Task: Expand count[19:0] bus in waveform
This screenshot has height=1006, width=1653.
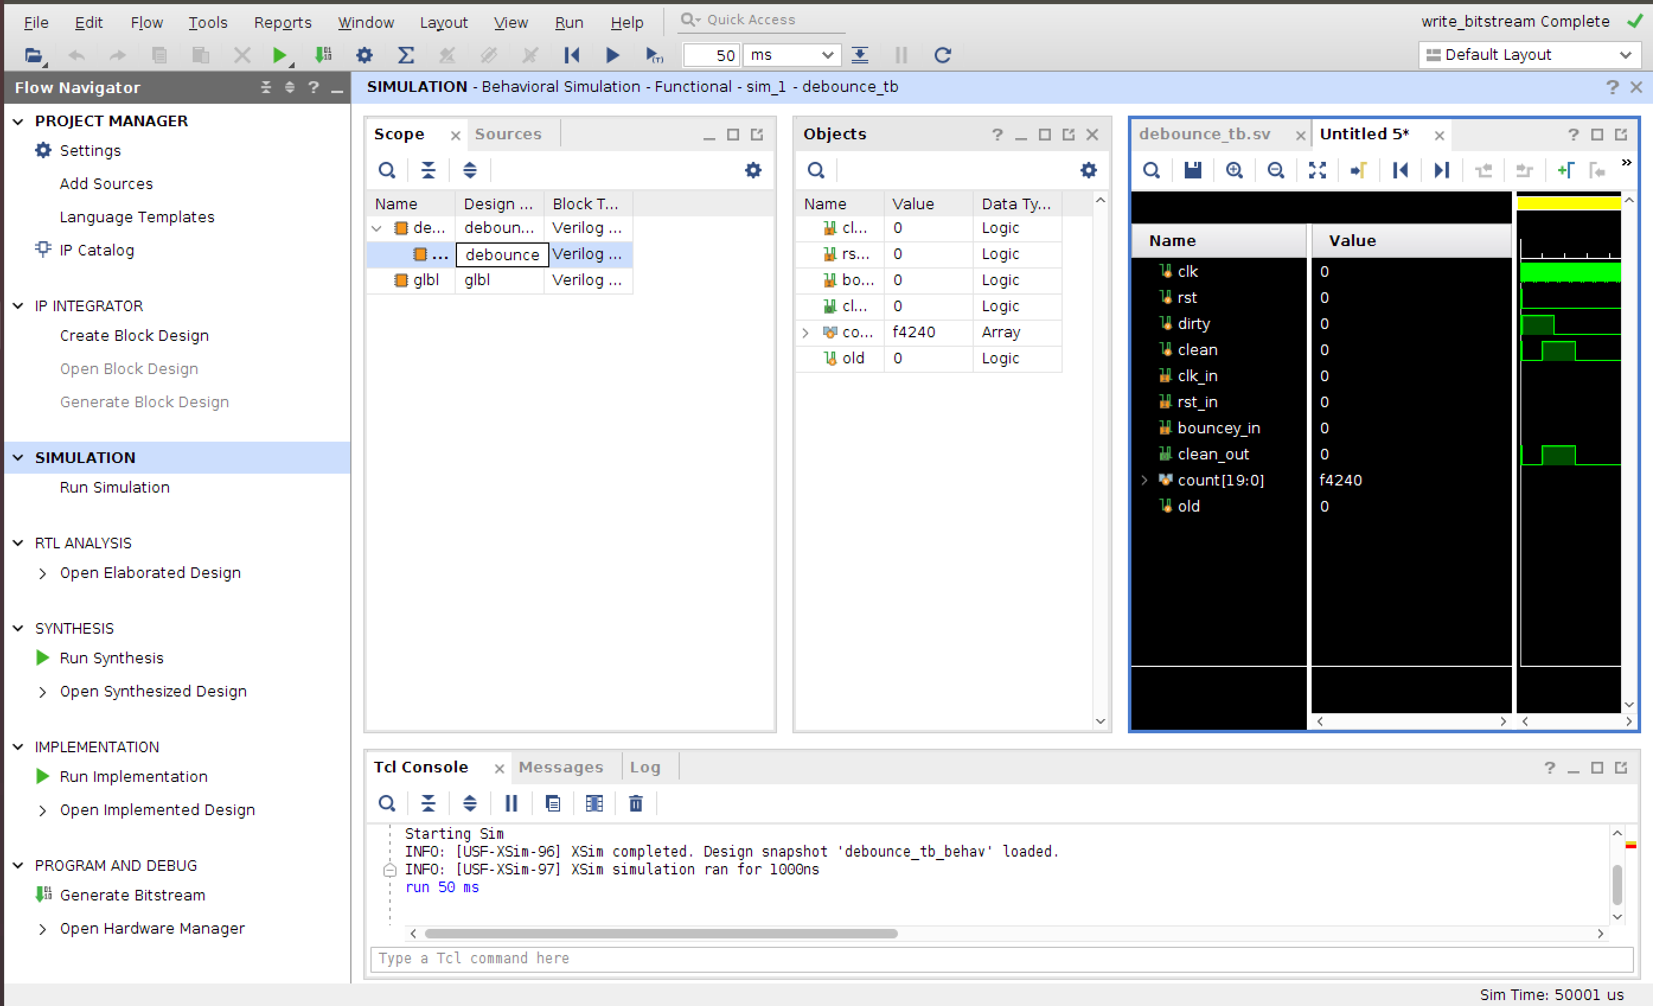Action: [1144, 481]
